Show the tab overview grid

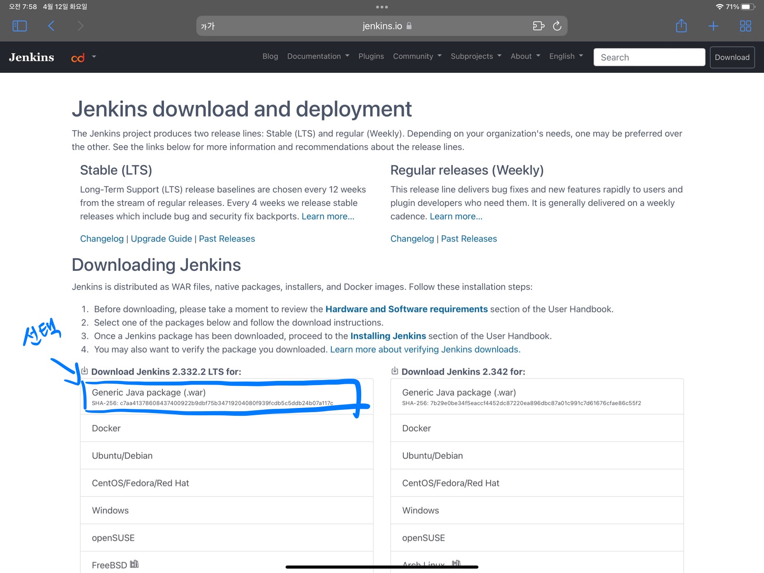tap(746, 26)
